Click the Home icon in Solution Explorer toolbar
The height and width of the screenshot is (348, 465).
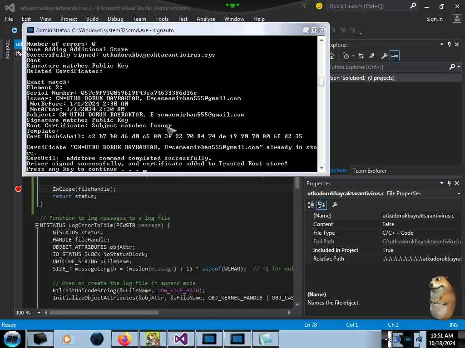pyautogui.click(x=332, y=56)
